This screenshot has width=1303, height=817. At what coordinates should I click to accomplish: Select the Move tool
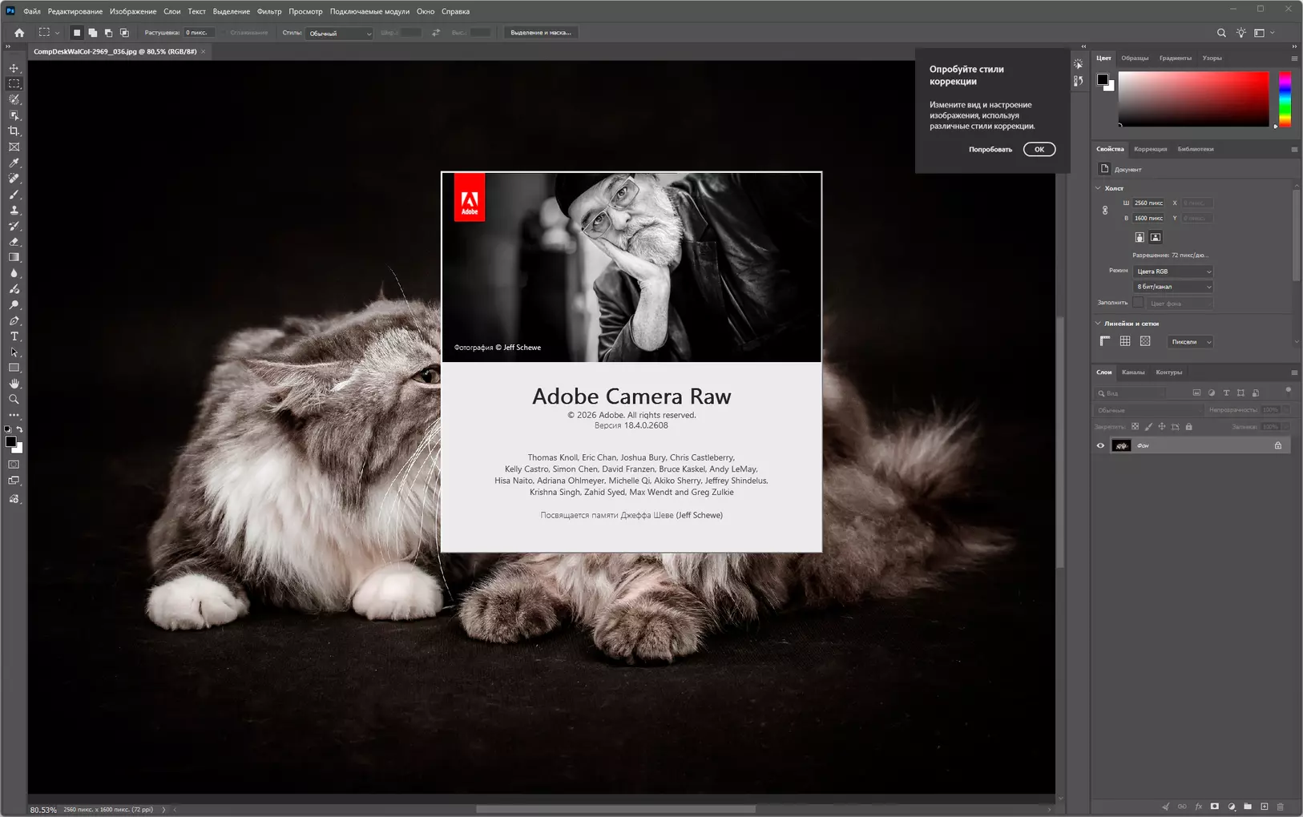14,68
